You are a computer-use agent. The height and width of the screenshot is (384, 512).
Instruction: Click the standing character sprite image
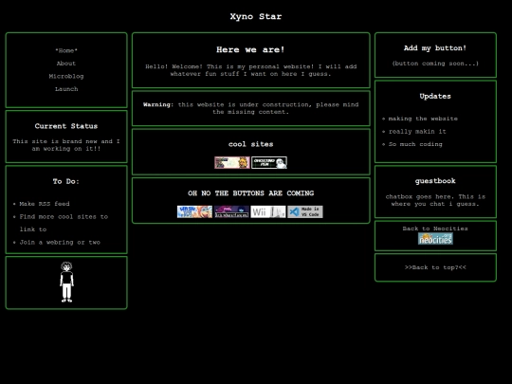coord(66,283)
